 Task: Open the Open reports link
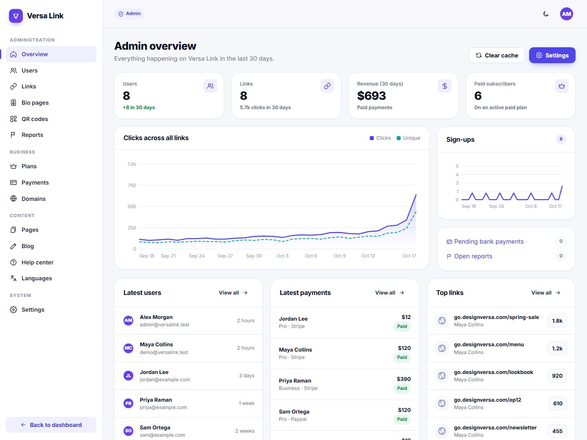click(469, 256)
